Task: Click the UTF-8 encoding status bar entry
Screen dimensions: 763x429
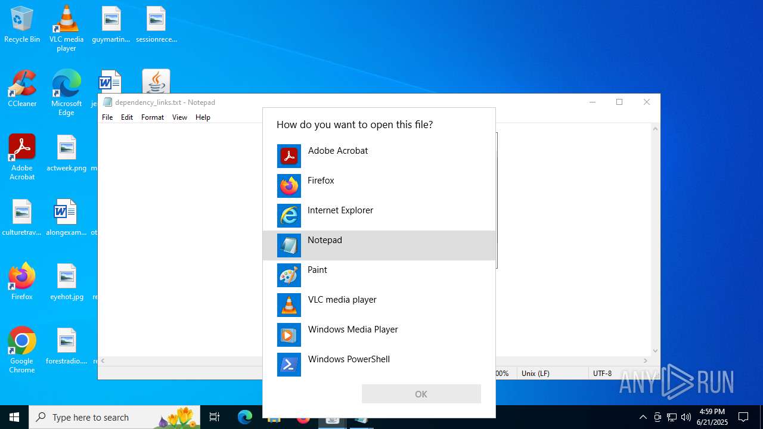Action: (602, 373)
